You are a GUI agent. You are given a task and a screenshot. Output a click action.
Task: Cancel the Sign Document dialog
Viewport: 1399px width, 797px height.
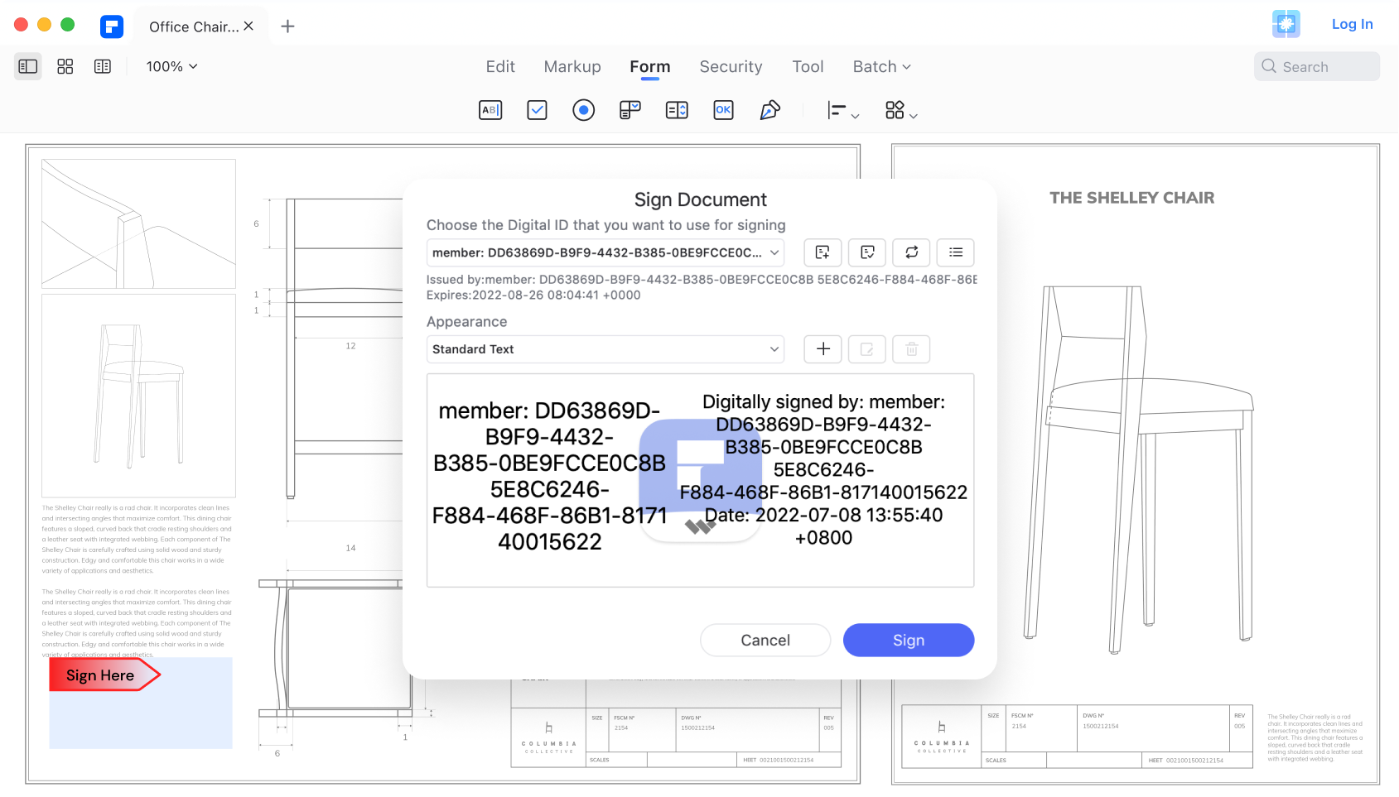coord(765,640)
